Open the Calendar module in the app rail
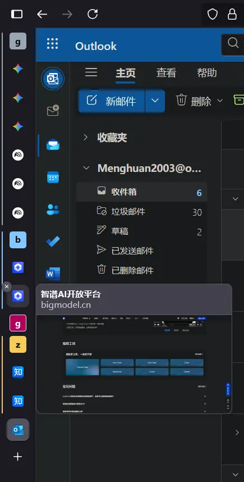The height and width of the screenshot is (482, 244). pyautogui.click(x=53, y=177)
